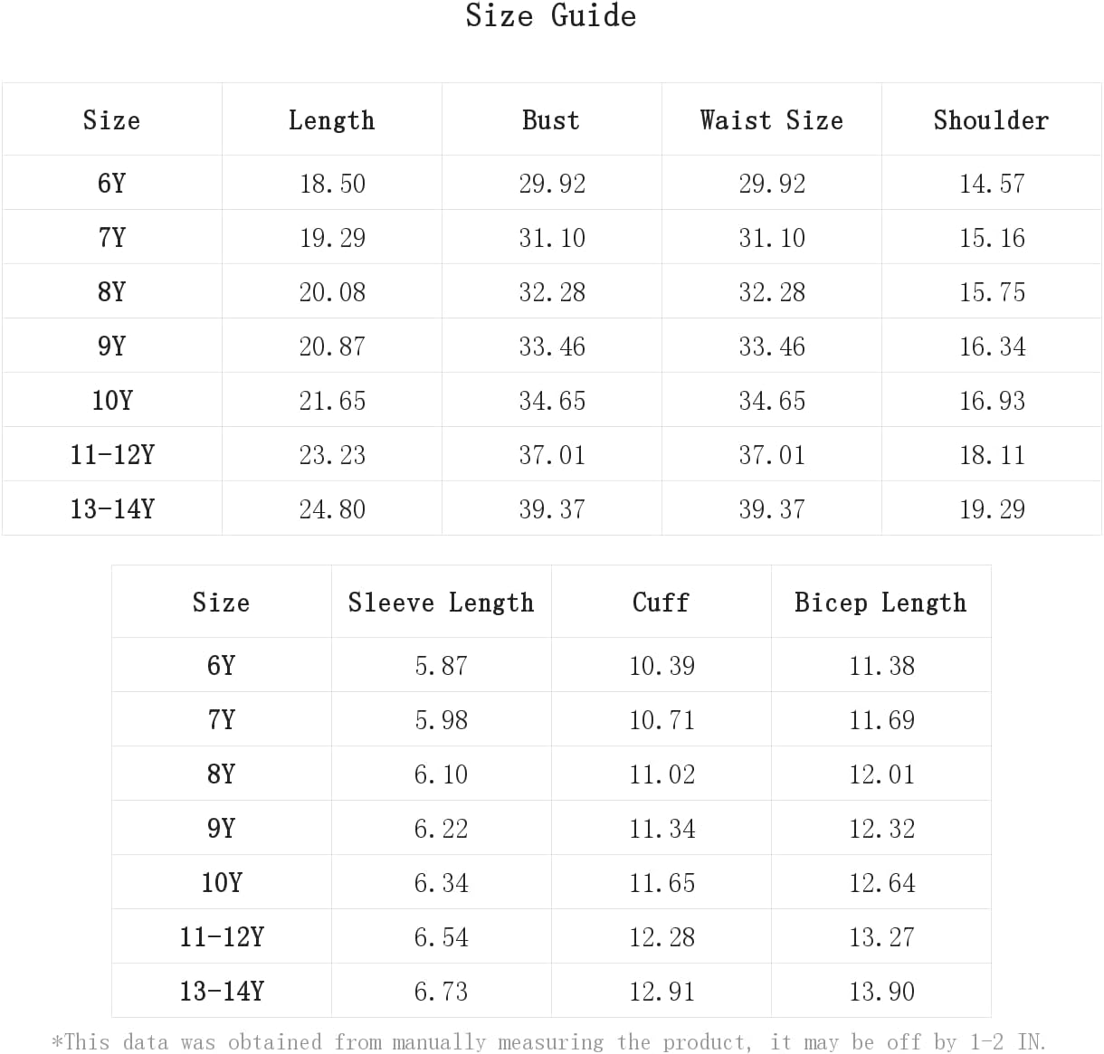Select the 11-12Y row in the top table
The image size is (1104, 1054).
tap(551, 454)
